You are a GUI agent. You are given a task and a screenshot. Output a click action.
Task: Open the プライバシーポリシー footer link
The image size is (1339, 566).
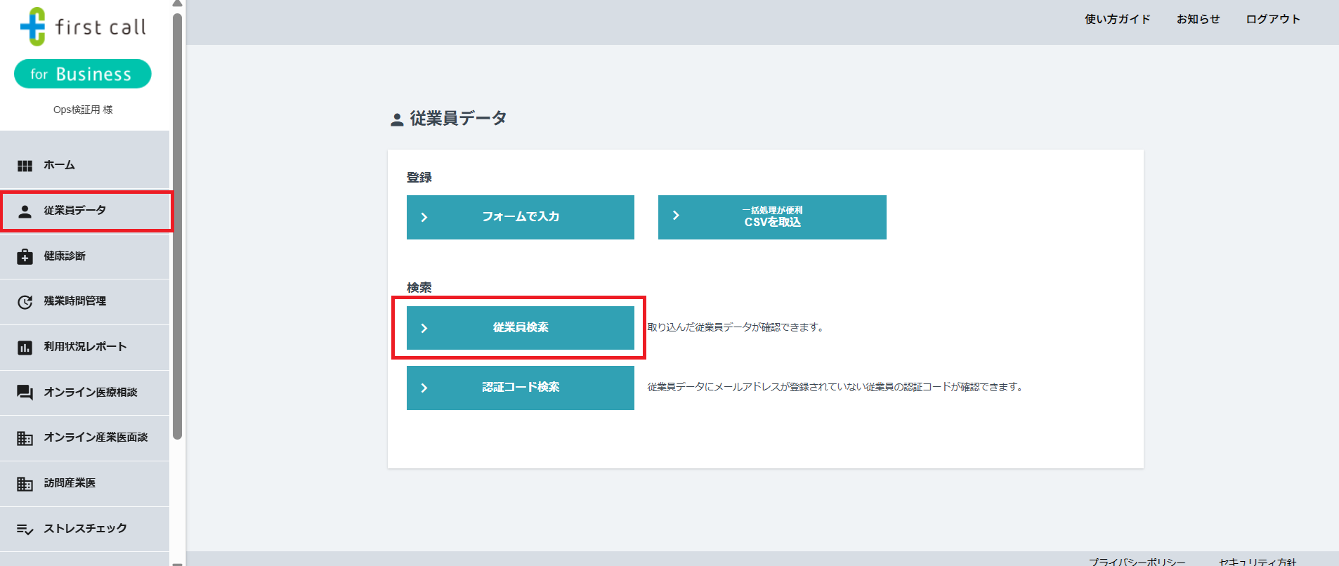pyautogui.click(x=1137, y=561)
